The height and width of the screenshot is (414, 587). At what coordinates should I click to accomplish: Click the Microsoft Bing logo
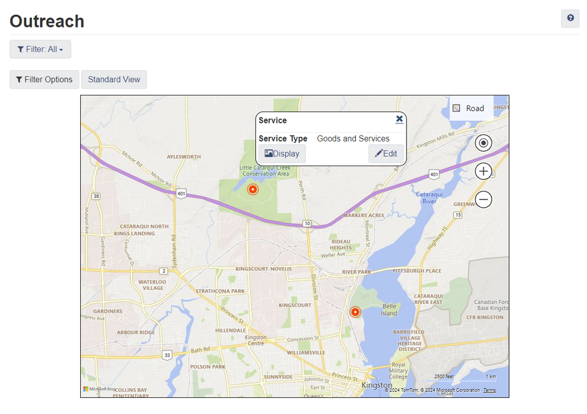(x=99, y=389)
